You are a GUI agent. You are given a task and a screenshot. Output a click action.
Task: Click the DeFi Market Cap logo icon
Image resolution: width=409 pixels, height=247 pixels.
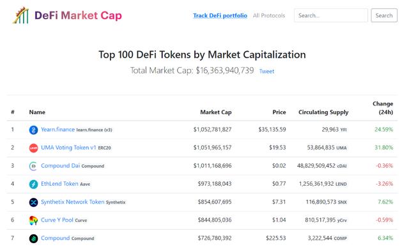(20, 15)
